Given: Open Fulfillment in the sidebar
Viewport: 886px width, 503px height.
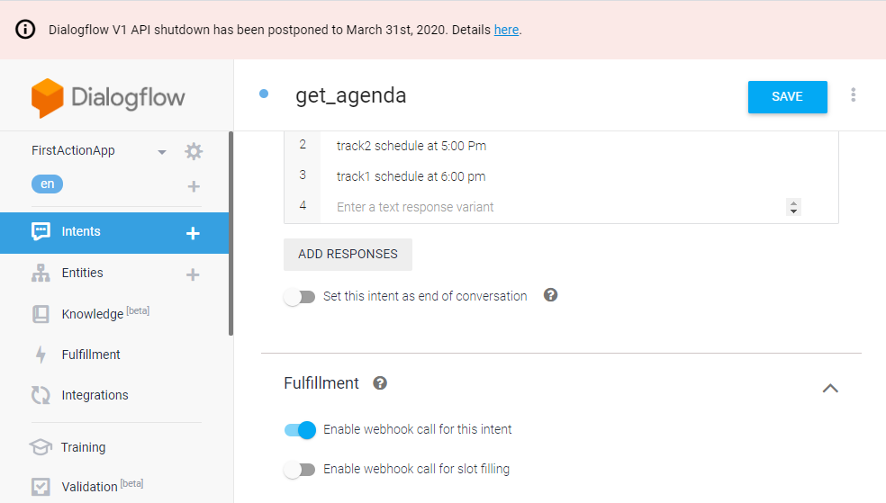Looking at the screenshot, I should (x=90, y=355).
